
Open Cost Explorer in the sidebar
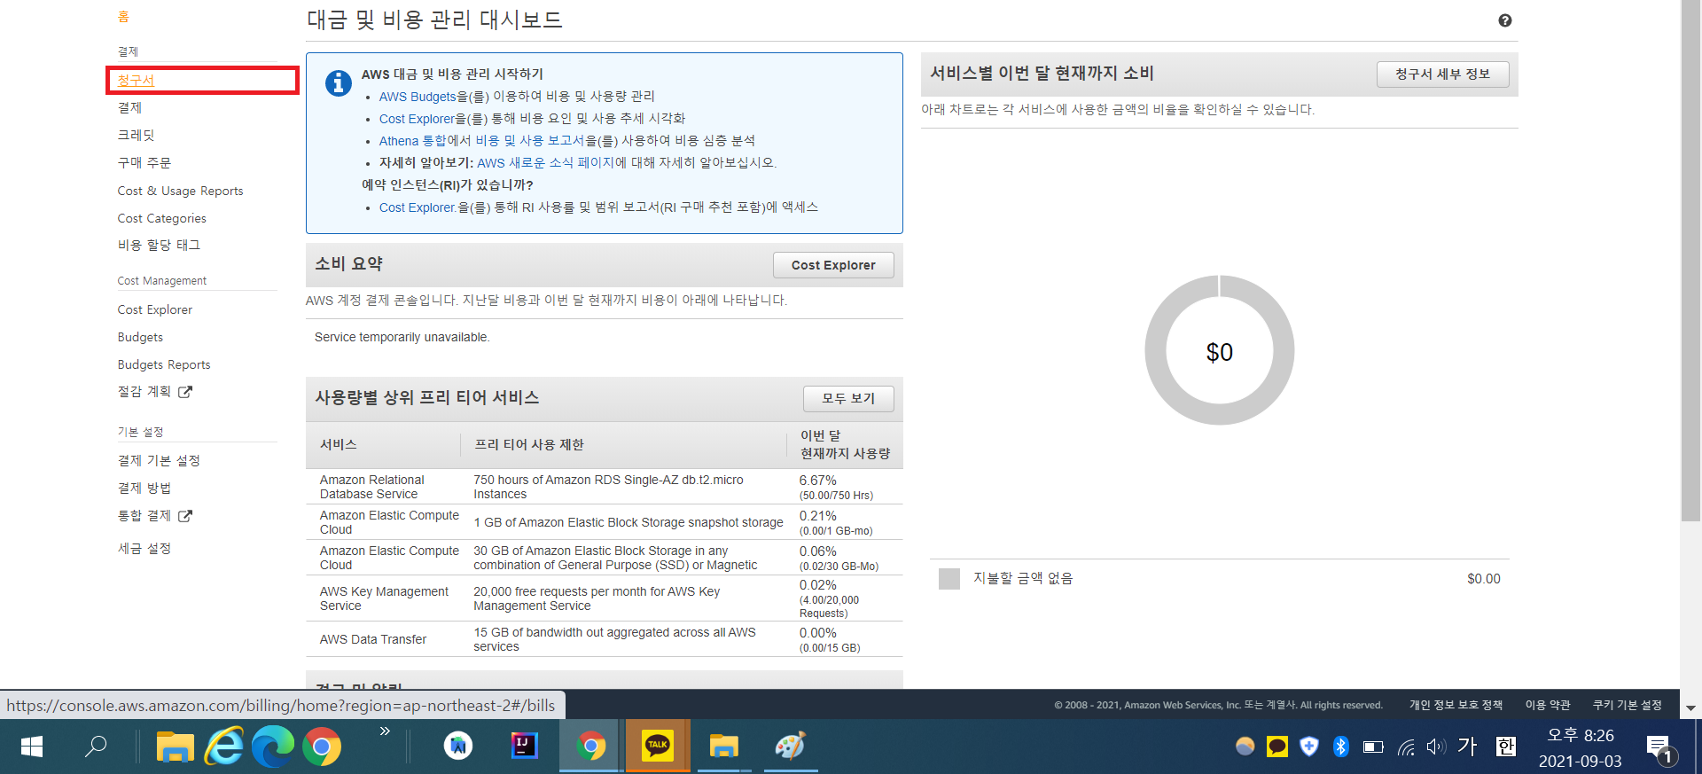pyautogui.click(x=155, y=309)
